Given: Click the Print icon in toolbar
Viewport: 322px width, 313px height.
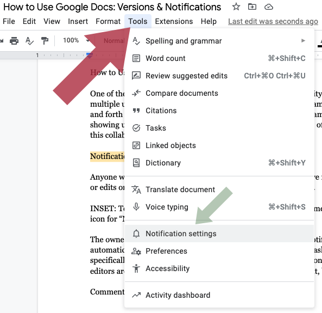Looking at the screenshot, I should (x=14, y=41).
